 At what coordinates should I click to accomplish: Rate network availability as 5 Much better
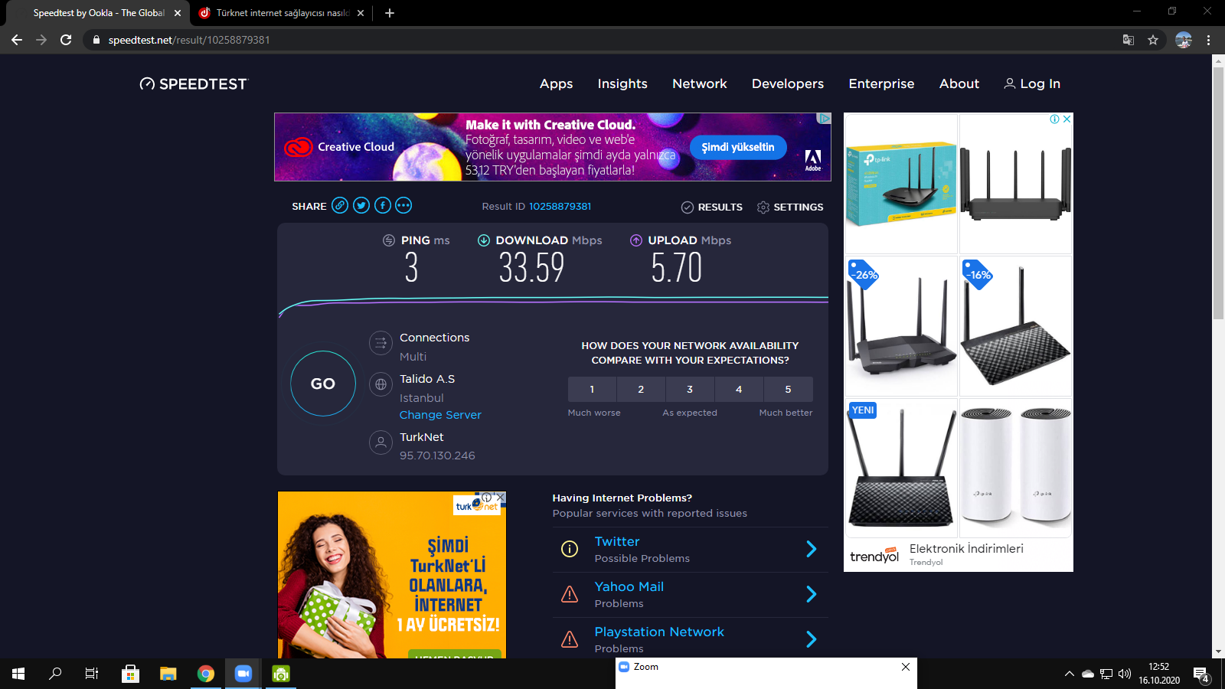pyautogui.click(x=788, y=389)
